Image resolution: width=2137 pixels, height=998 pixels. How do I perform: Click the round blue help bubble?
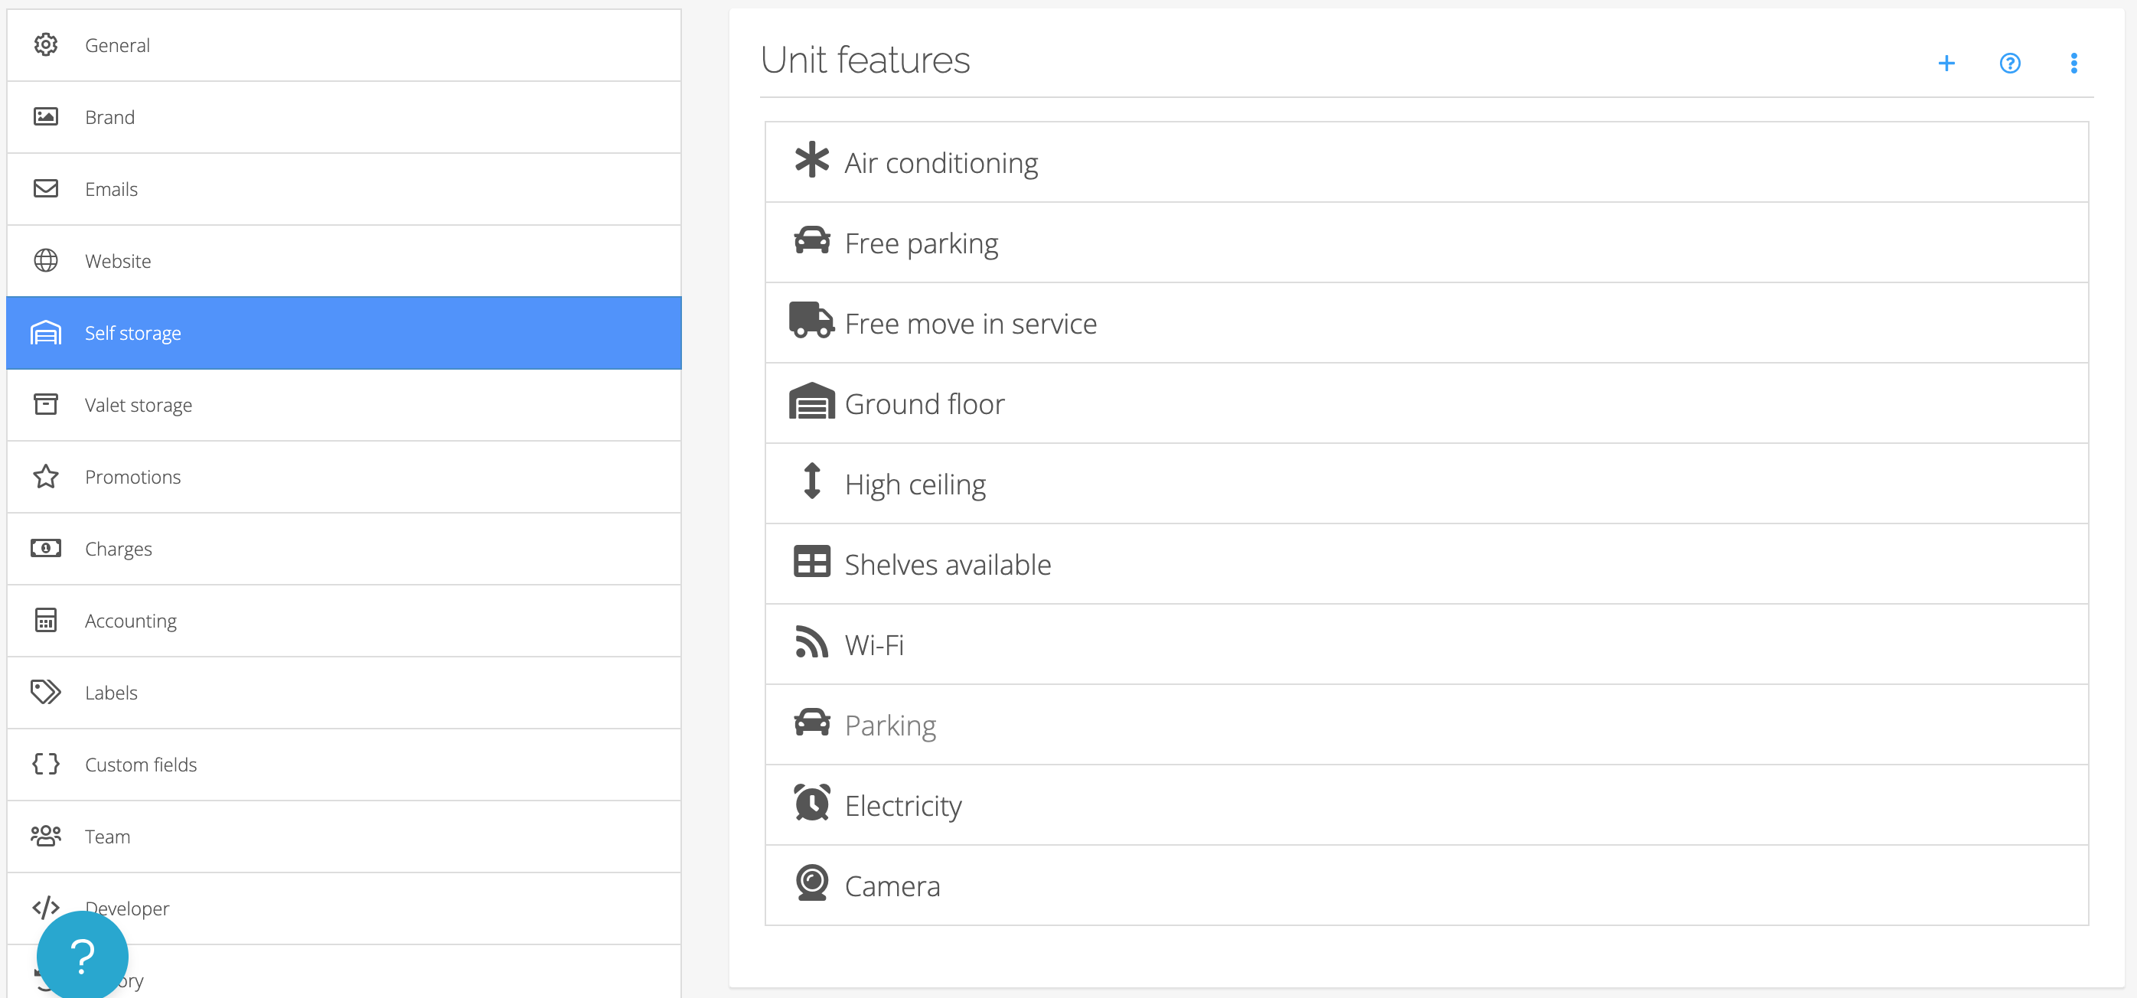point(82,955)
